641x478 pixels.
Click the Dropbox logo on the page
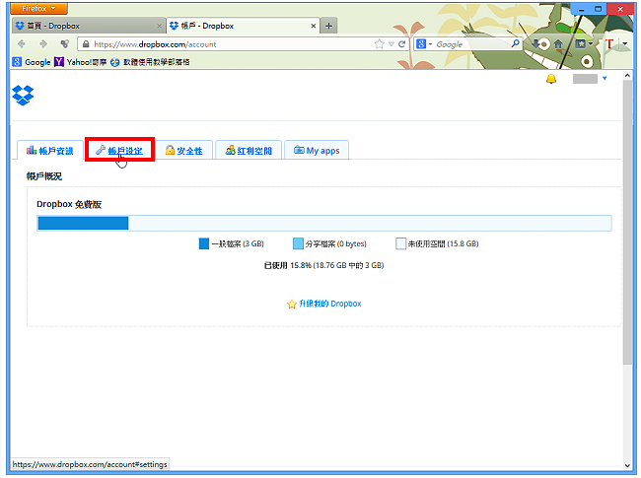pos(23,96)
